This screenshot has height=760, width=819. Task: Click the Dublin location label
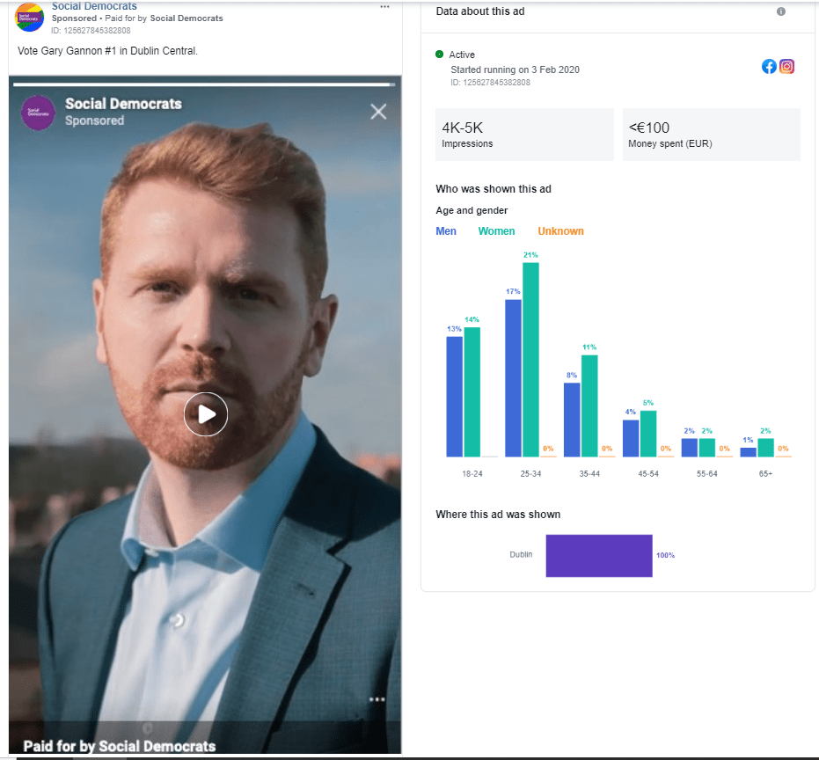(x=521, y=555)
